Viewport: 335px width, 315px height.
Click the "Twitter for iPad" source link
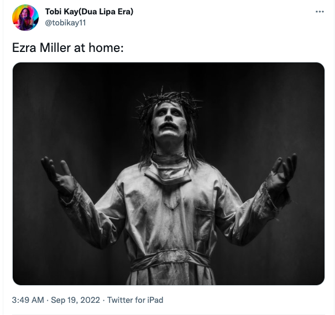coord(135,300)
